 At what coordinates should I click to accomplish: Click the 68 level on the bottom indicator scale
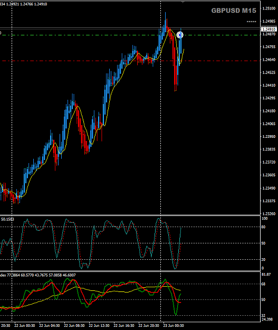pyautogui.click(x=263, y=284)
